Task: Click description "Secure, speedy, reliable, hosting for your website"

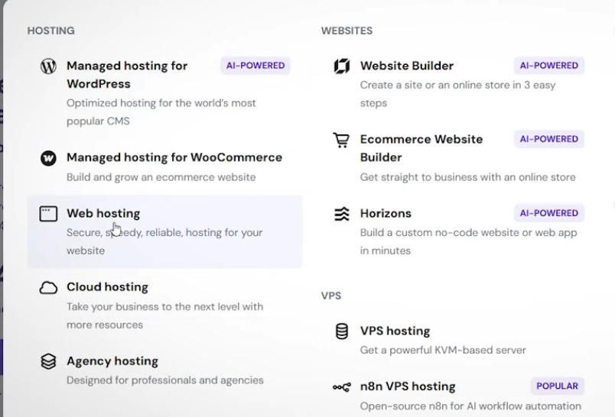Action: 164,241
